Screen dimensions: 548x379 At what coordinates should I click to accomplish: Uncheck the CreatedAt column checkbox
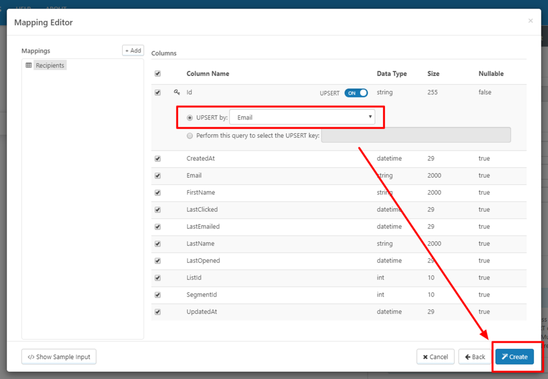coord(158,158)
